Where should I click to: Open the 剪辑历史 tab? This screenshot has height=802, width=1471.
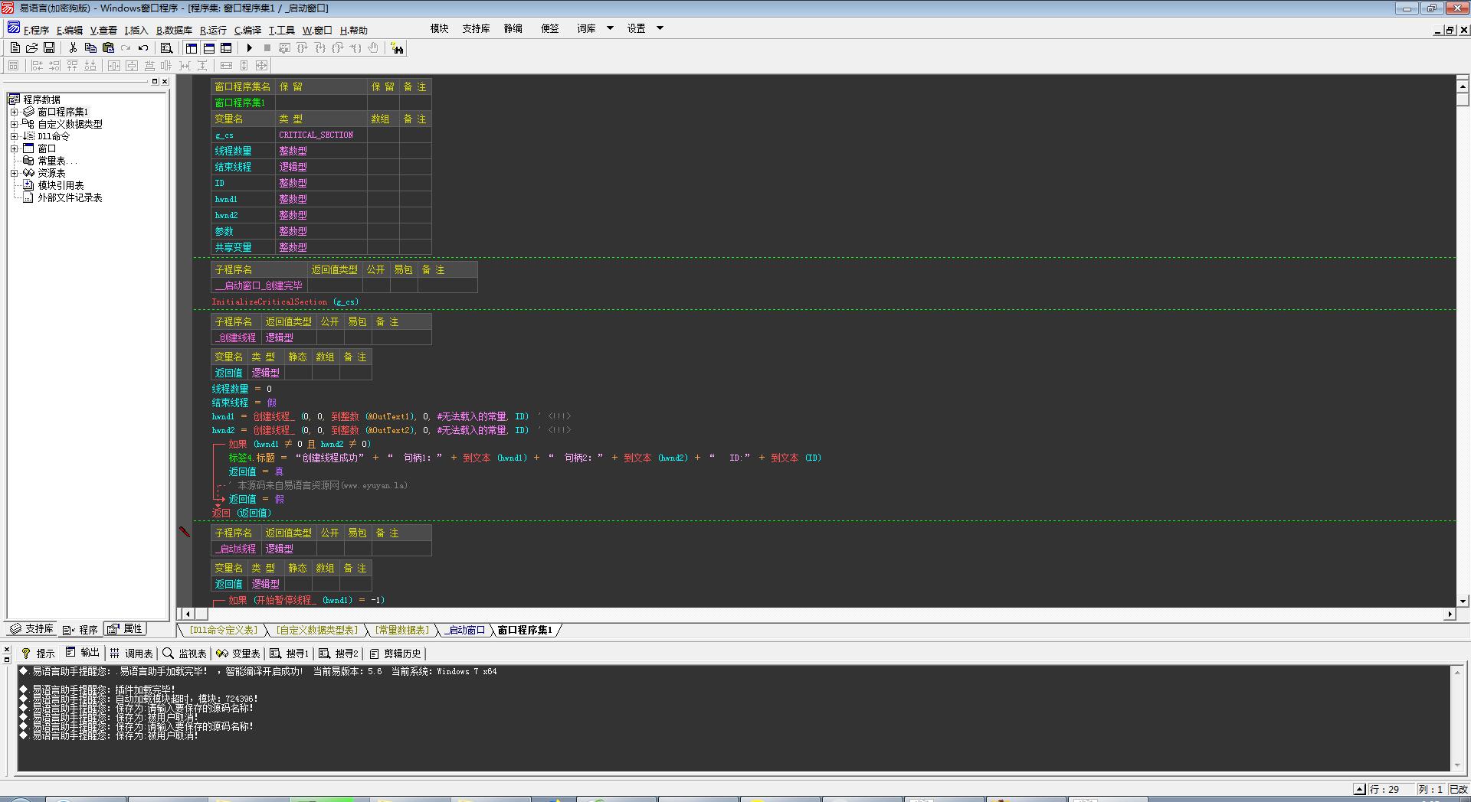395,653
